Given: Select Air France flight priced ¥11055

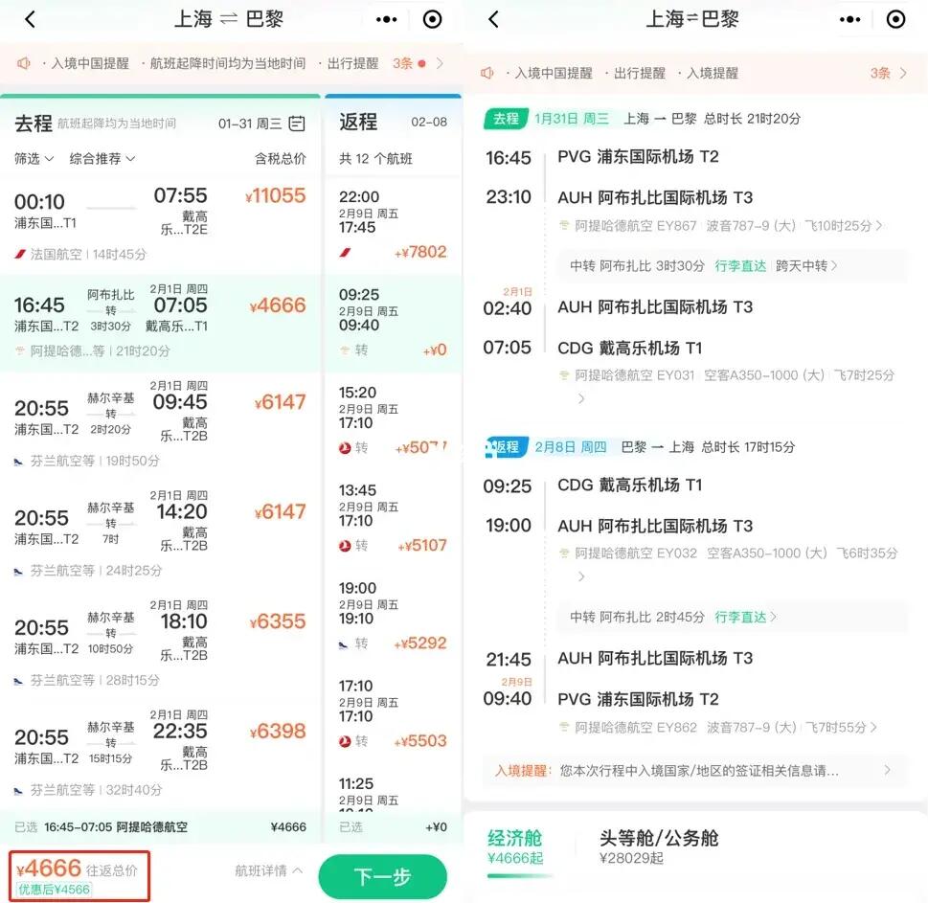Looking at the screenshot, I should [x=160, y=225].
